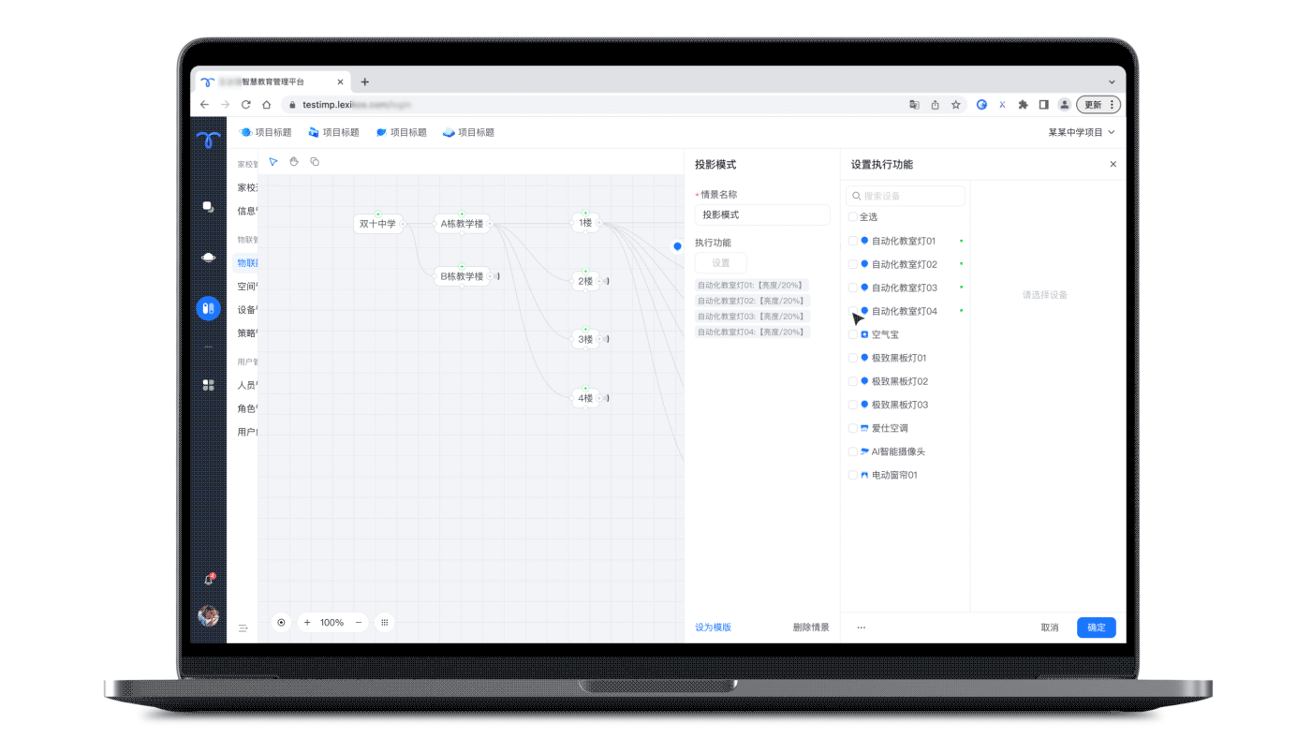Viewport: 1312px width, 738px height.
Task: Click the 删除情景 button
Action: point(811,627)
